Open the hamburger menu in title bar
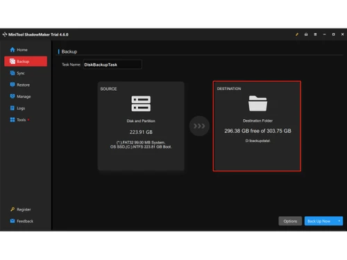Screen dimensions: 347x260 pyautogui.click(x=315, y=35)
